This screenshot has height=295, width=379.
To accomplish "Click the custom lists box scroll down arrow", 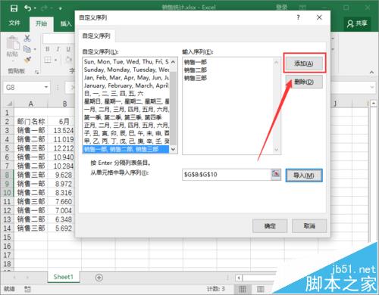I will (173, 149).
